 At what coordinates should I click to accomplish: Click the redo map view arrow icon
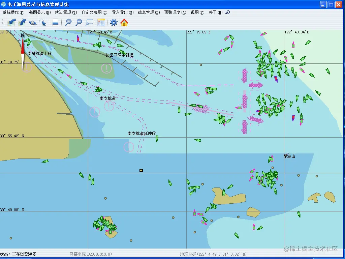point(22,23)
